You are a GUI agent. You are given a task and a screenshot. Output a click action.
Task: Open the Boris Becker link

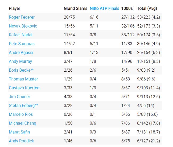[22, 70]
